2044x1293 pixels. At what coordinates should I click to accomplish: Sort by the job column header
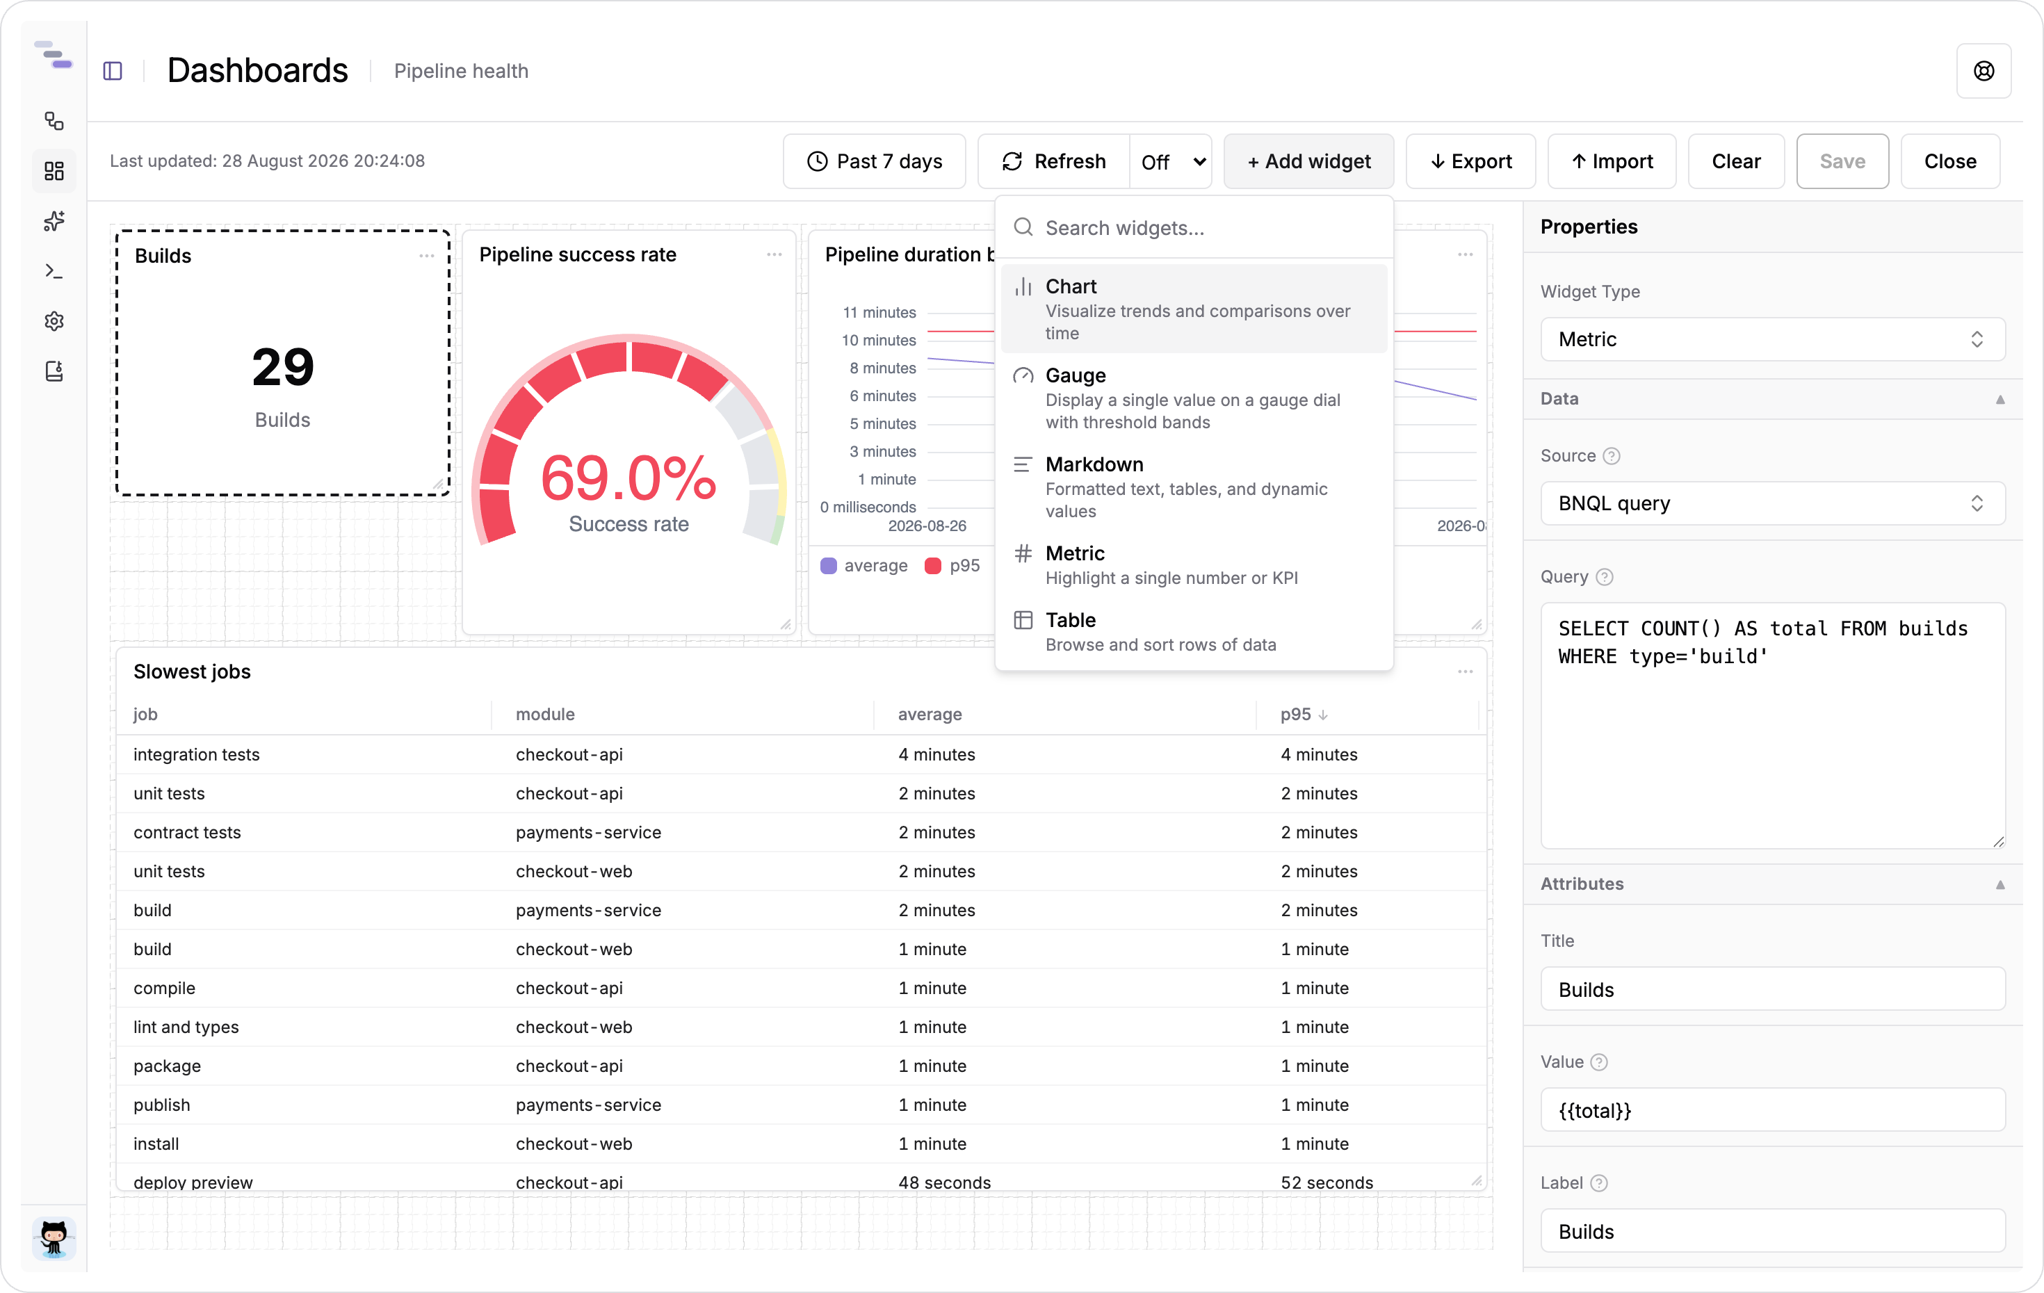[145, 715]
